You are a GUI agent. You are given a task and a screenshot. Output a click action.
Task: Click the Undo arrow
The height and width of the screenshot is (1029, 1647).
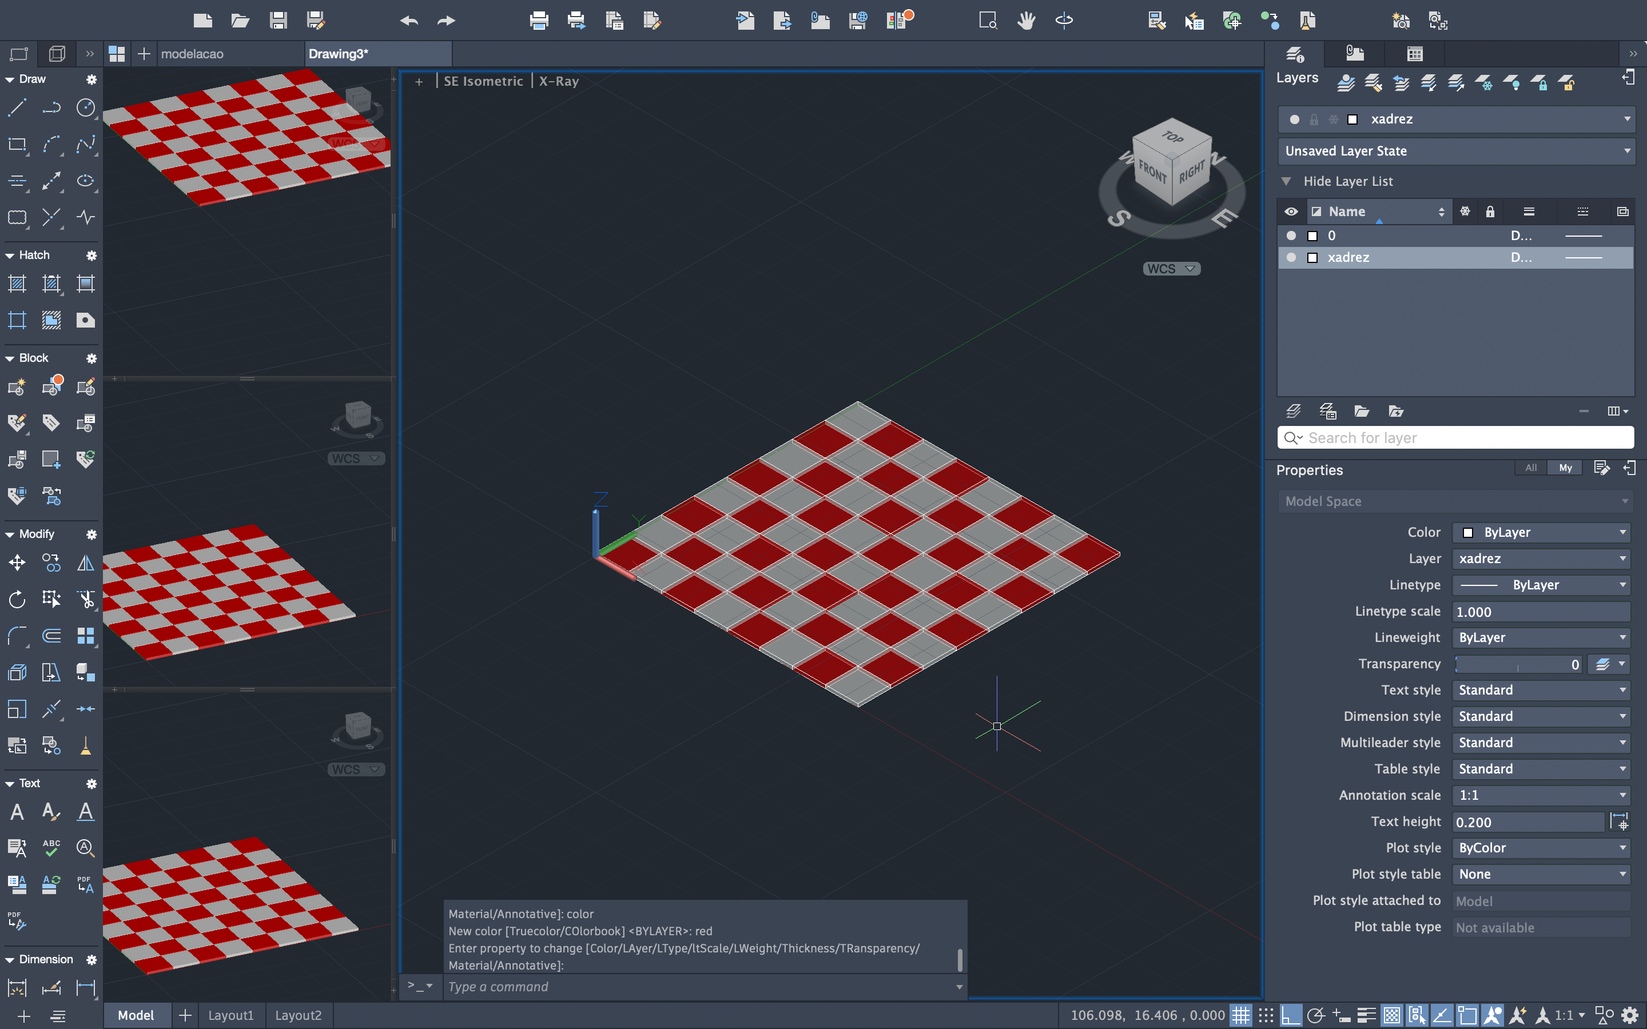pos(409,21)
